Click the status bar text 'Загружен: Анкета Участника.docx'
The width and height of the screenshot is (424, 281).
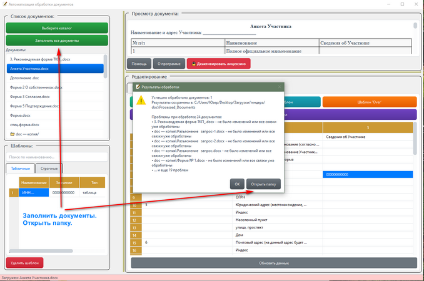coord(30,278)
